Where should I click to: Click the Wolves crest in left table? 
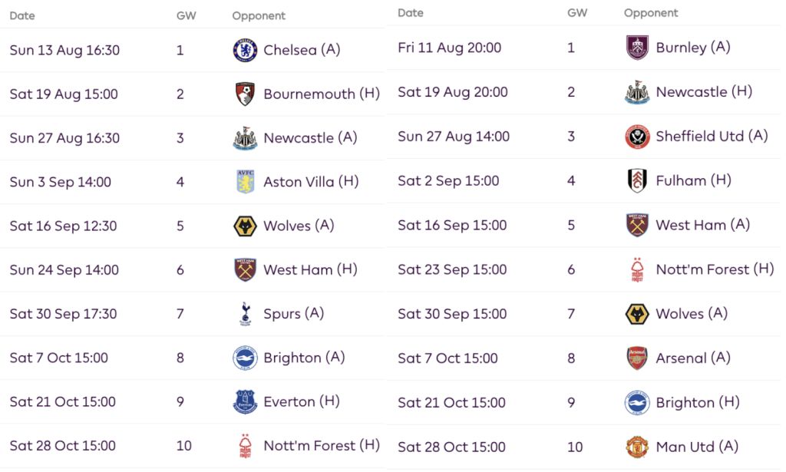click(x=245, y=226)
